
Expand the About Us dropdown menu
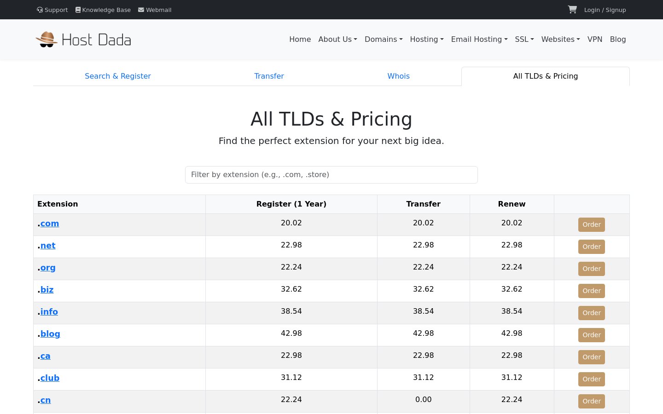(338, 40)
